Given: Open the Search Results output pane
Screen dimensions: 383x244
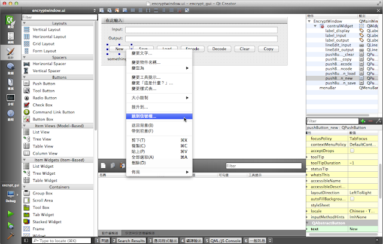Looking at the screenshot, I should [129, 240].
